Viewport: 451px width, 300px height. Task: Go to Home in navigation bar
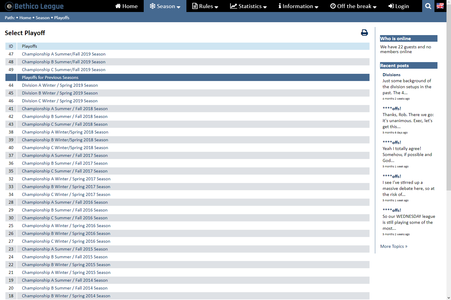126,6
